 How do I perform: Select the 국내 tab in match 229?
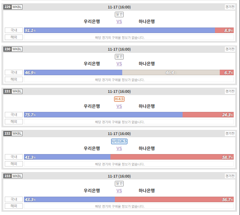point(14,30)
